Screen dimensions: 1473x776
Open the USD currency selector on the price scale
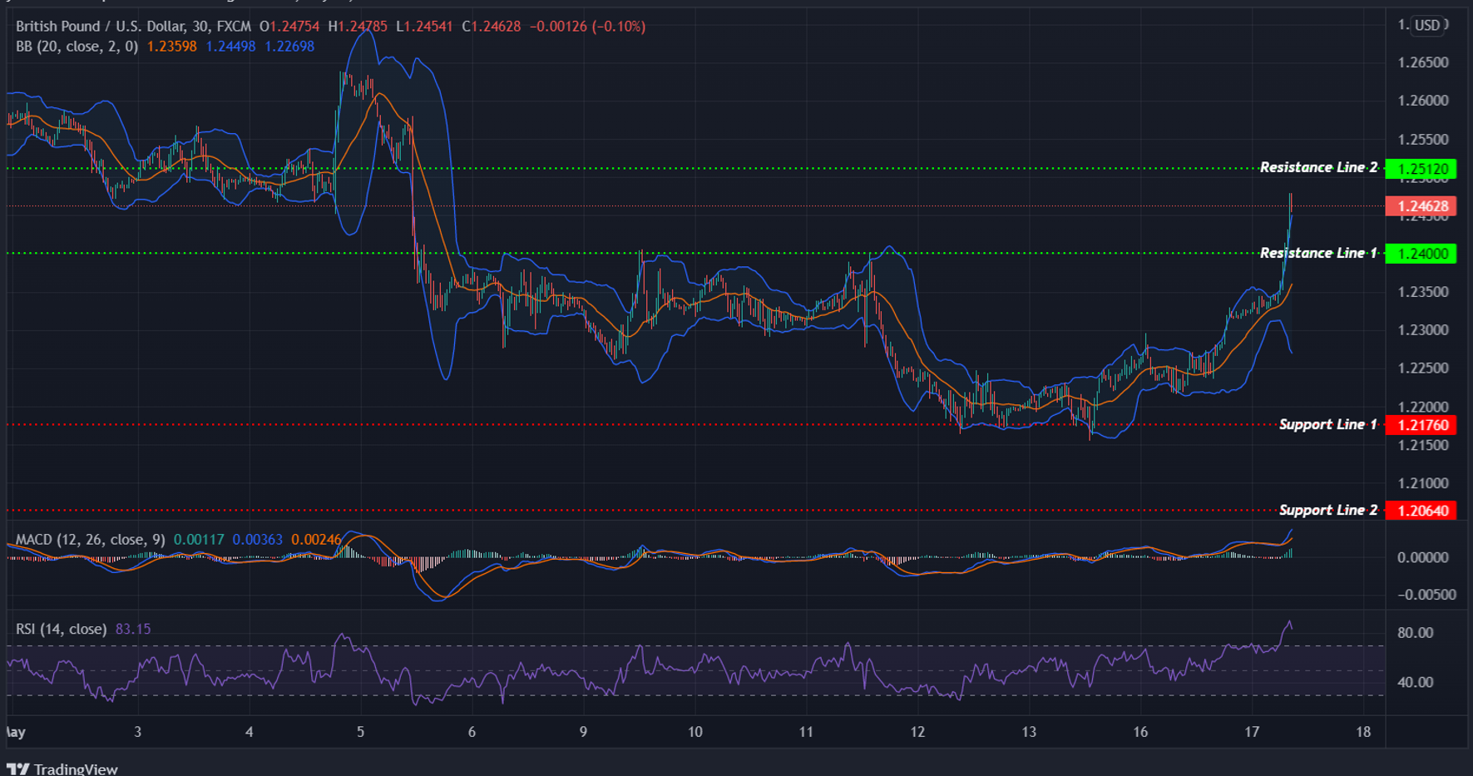point(1428,25)
